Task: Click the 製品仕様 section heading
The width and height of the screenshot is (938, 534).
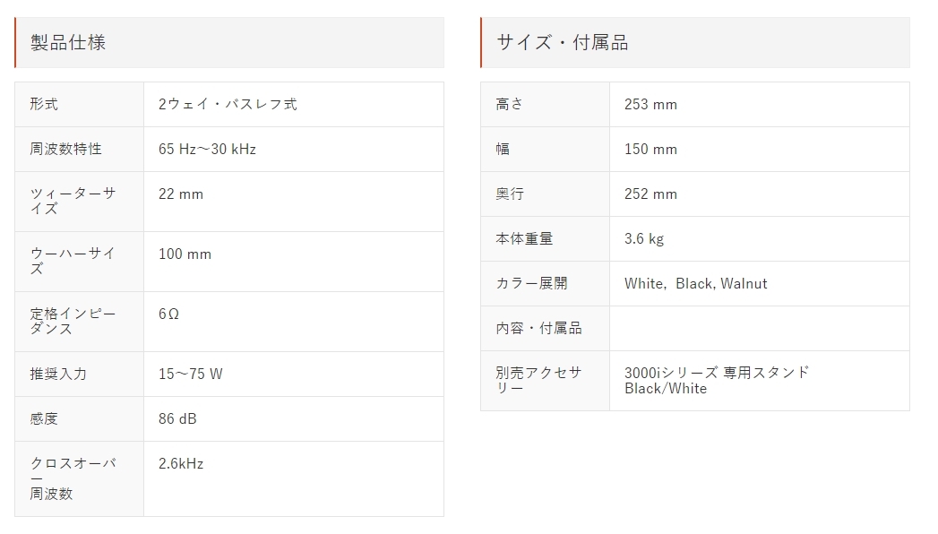Action: [x=67, y=42]
